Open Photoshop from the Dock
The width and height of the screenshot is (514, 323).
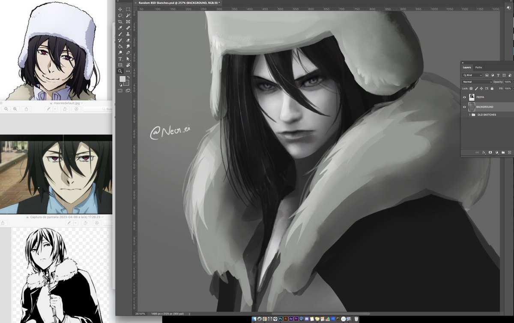tap(280, 319)
